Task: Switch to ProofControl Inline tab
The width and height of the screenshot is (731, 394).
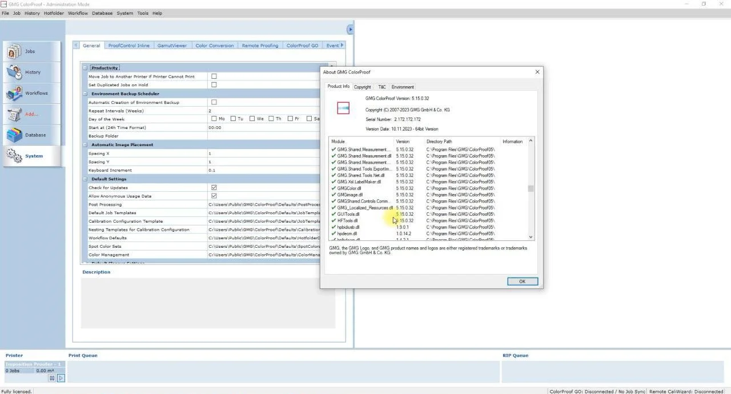Action: click(128, 46)
